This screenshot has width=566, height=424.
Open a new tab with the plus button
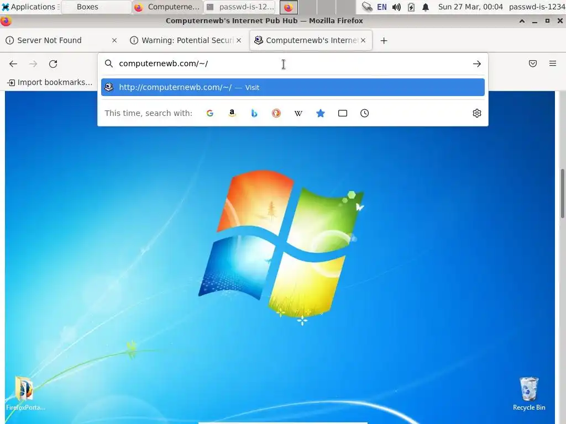pos(384,41)
